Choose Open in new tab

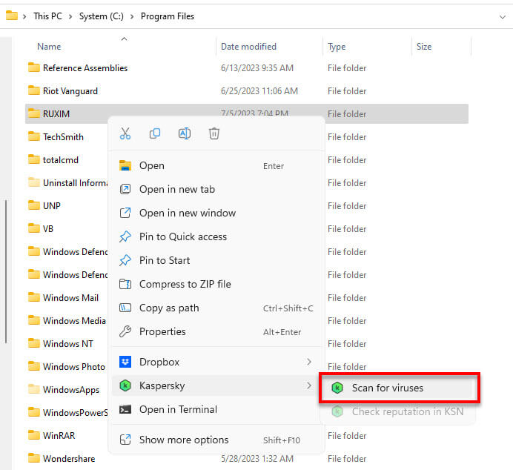(x=176, y=189)
